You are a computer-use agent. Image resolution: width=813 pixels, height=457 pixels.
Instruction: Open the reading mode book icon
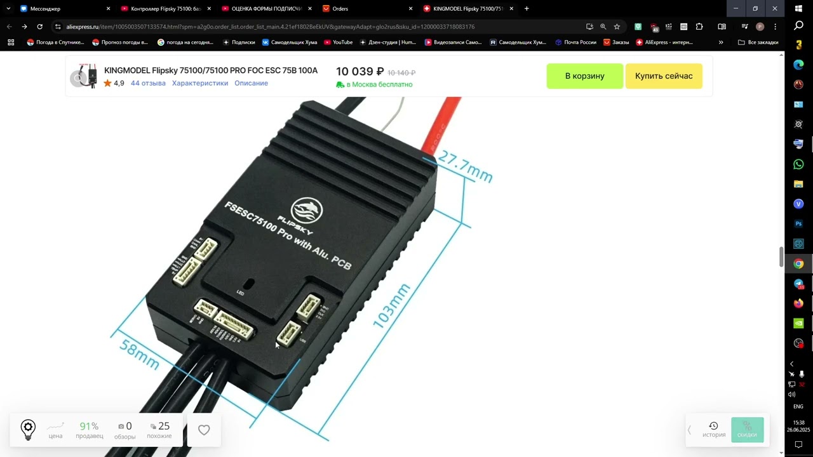[722, 27]
